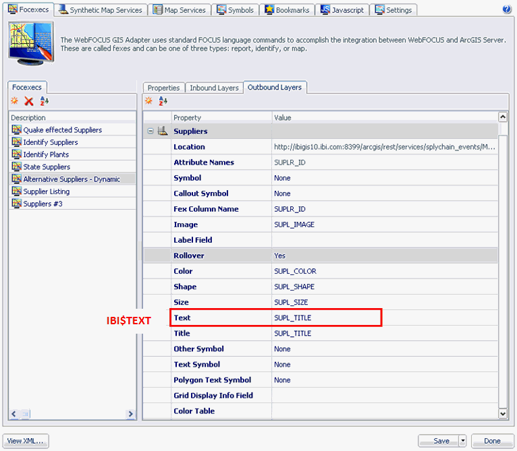Click icon beside Alternative Suppliers - Dynamic
The width and height of the screenshot is (517, 451).
(x=16, y=179)
